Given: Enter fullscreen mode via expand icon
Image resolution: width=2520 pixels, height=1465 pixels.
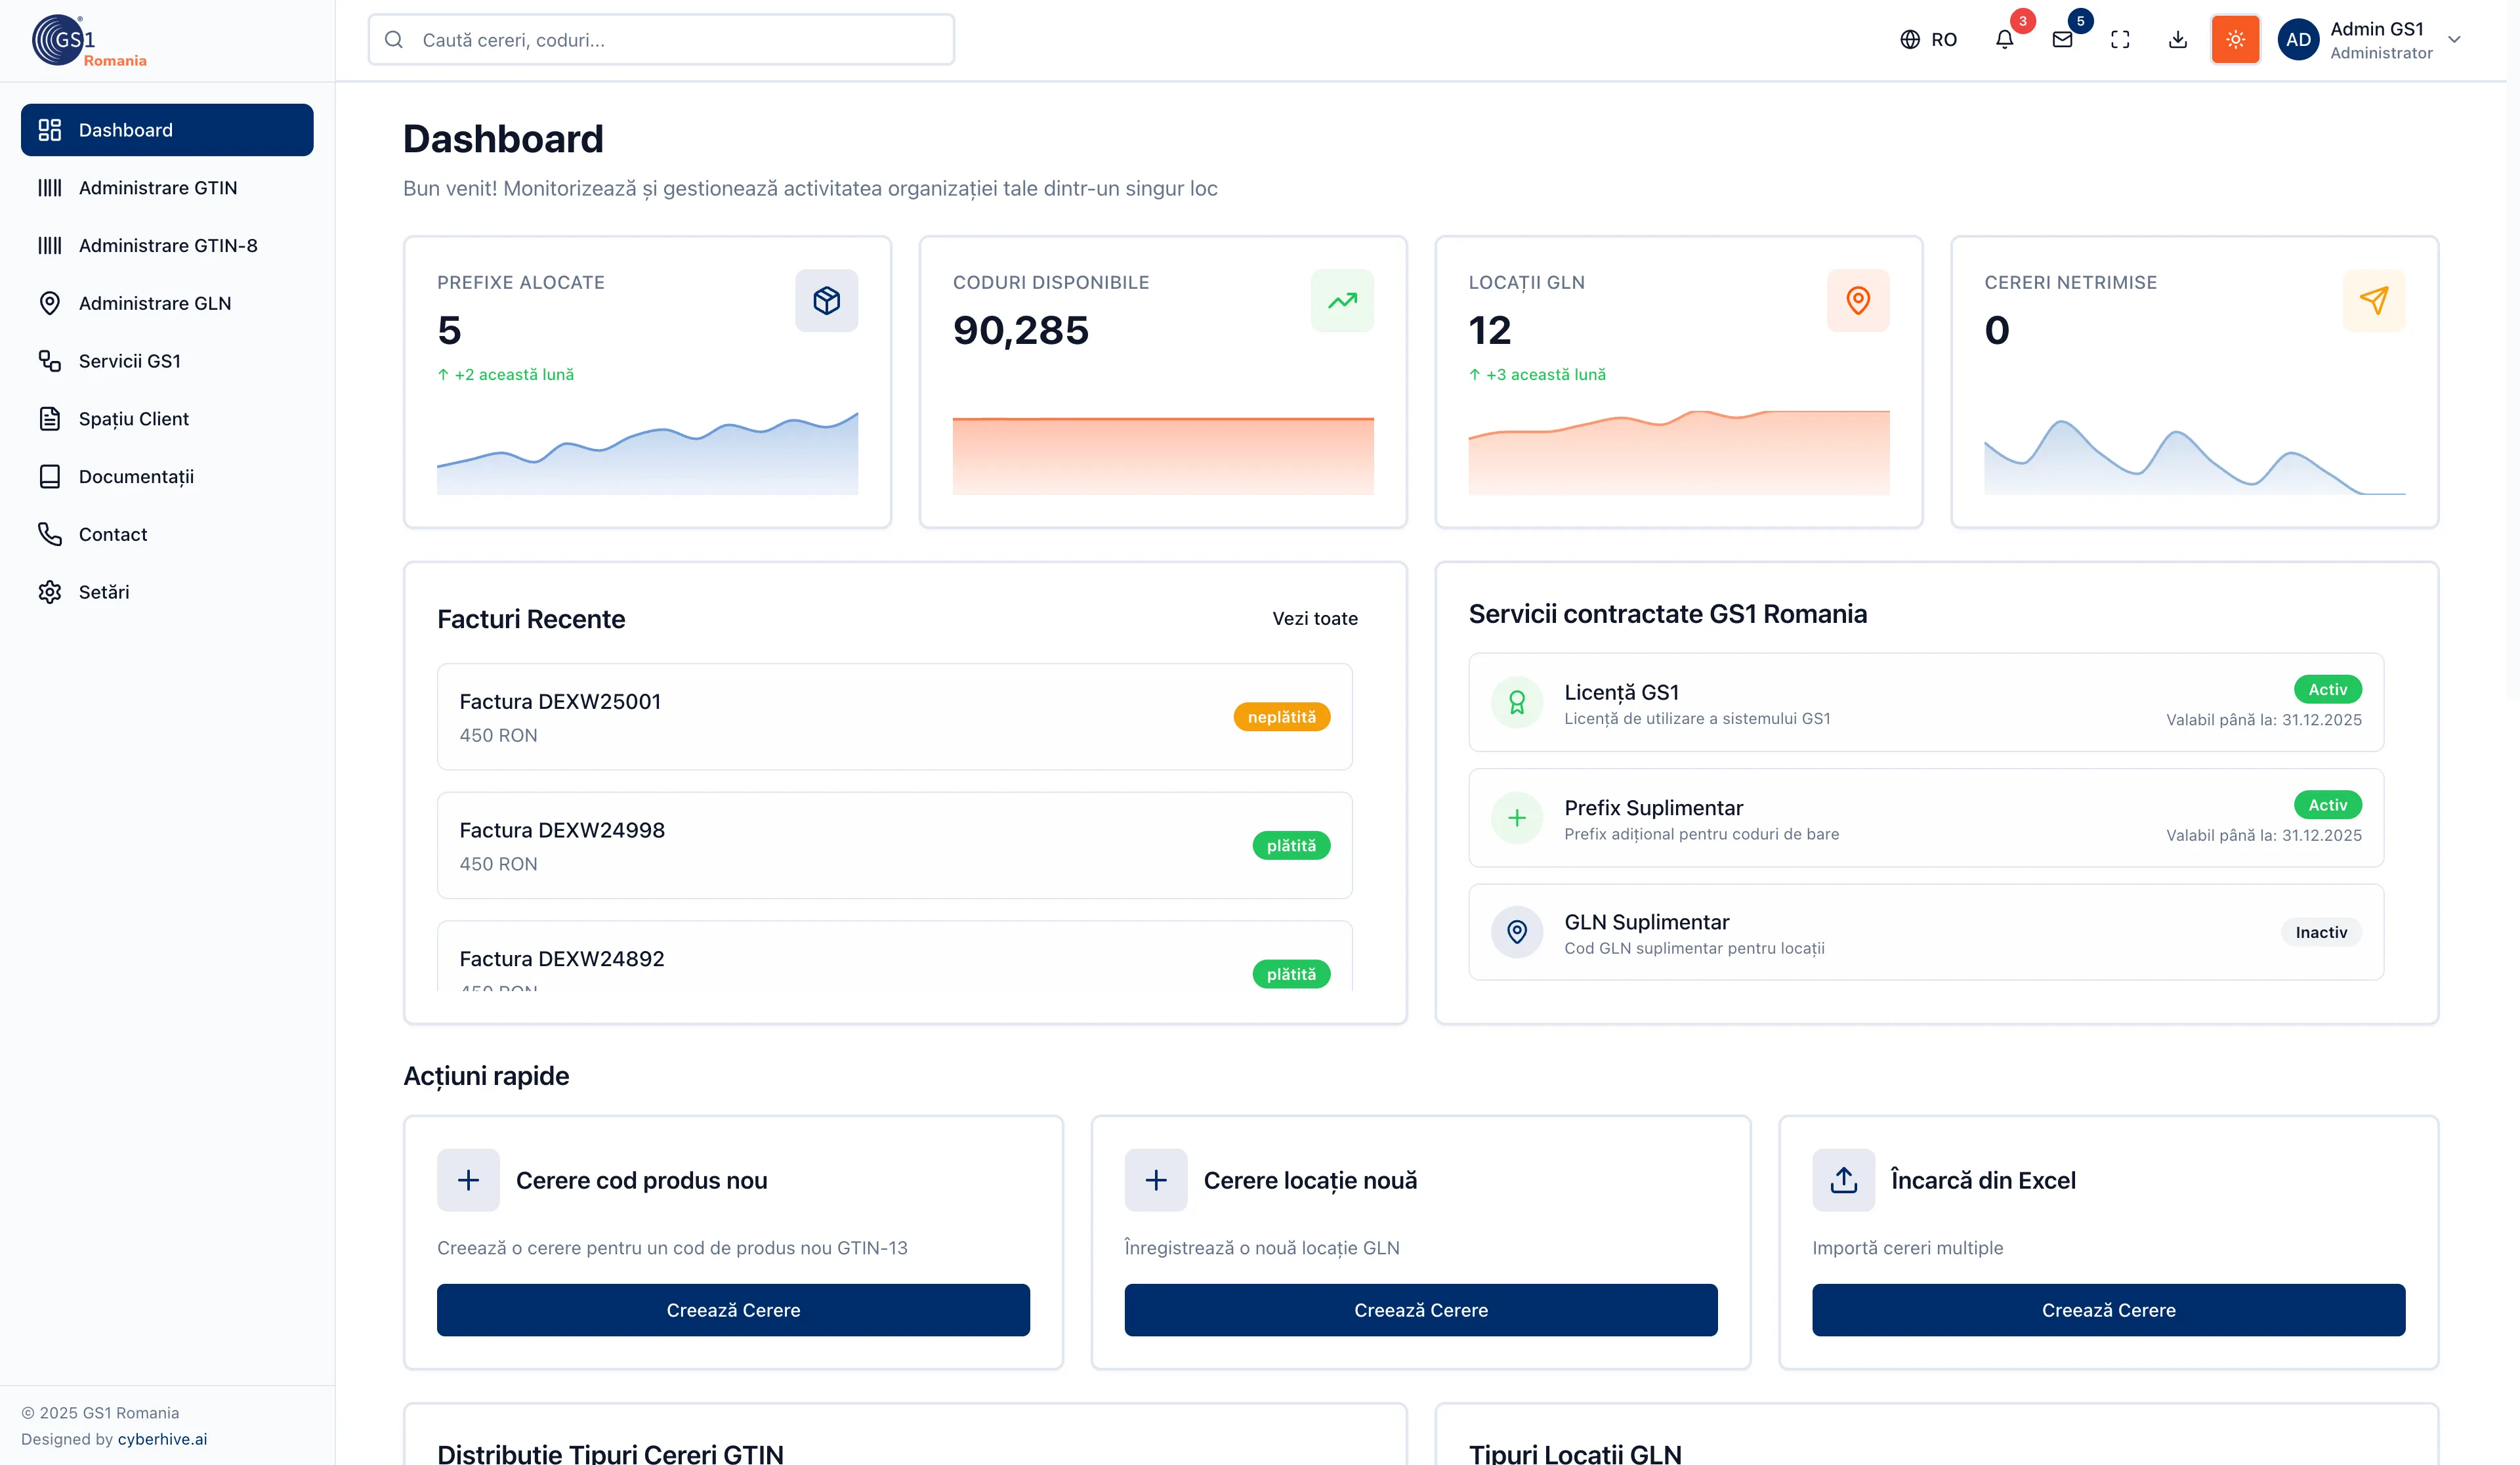Looking at the screenshot, I should pyautogui.click(x=2120, y=40).
